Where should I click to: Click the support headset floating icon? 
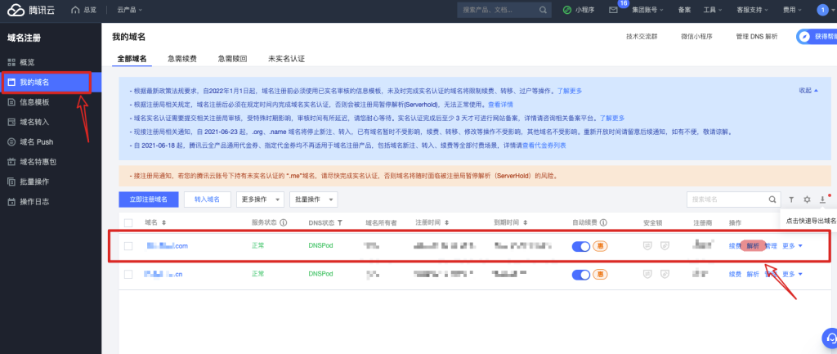(830, 338)
